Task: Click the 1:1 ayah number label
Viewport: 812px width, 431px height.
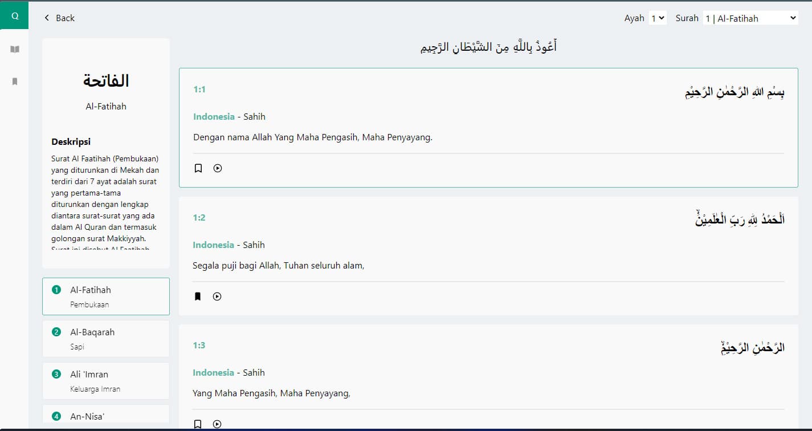Action: 199,90
